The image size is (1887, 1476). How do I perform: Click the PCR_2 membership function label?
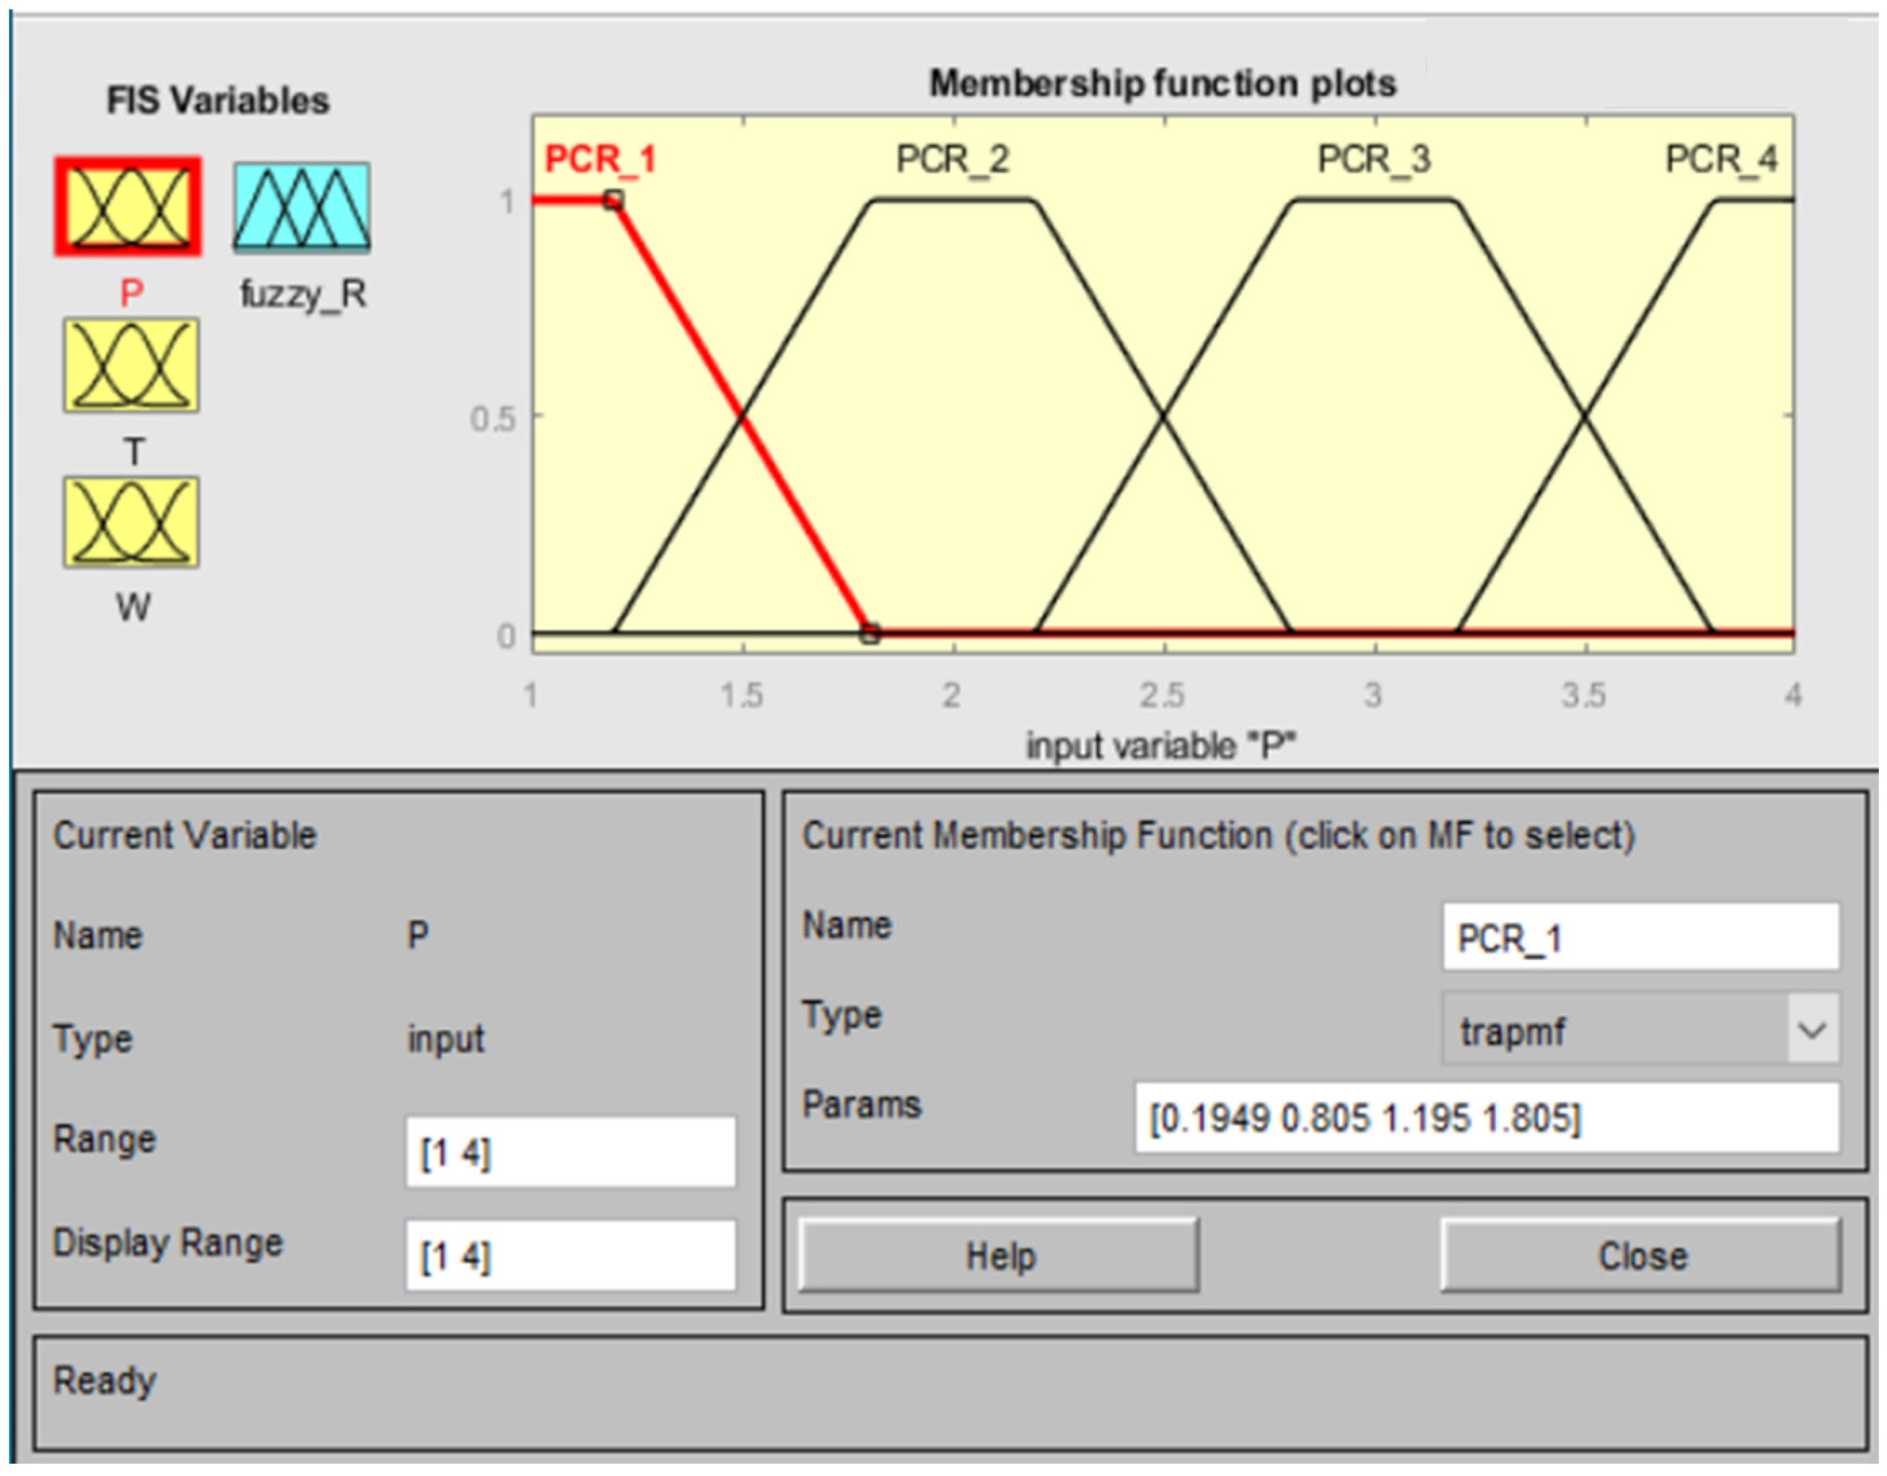click(952, 159)
